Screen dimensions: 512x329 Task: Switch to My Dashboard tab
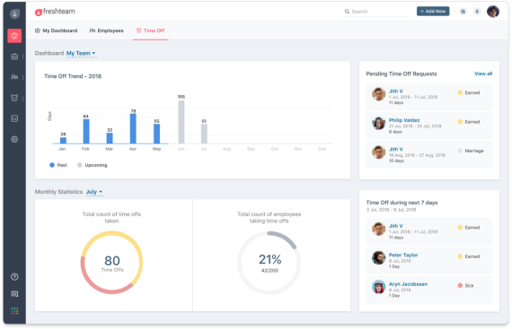coord(57,30)
